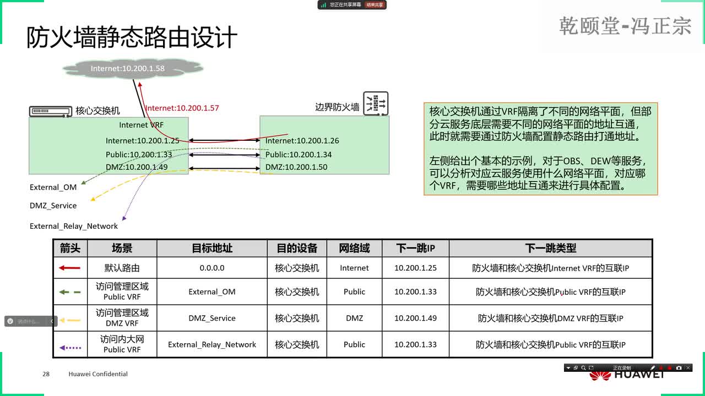Click DMZ:10.200.1.49 in core switch box
This screenshot has width=705, height=396.
click(x=137, y=167)
